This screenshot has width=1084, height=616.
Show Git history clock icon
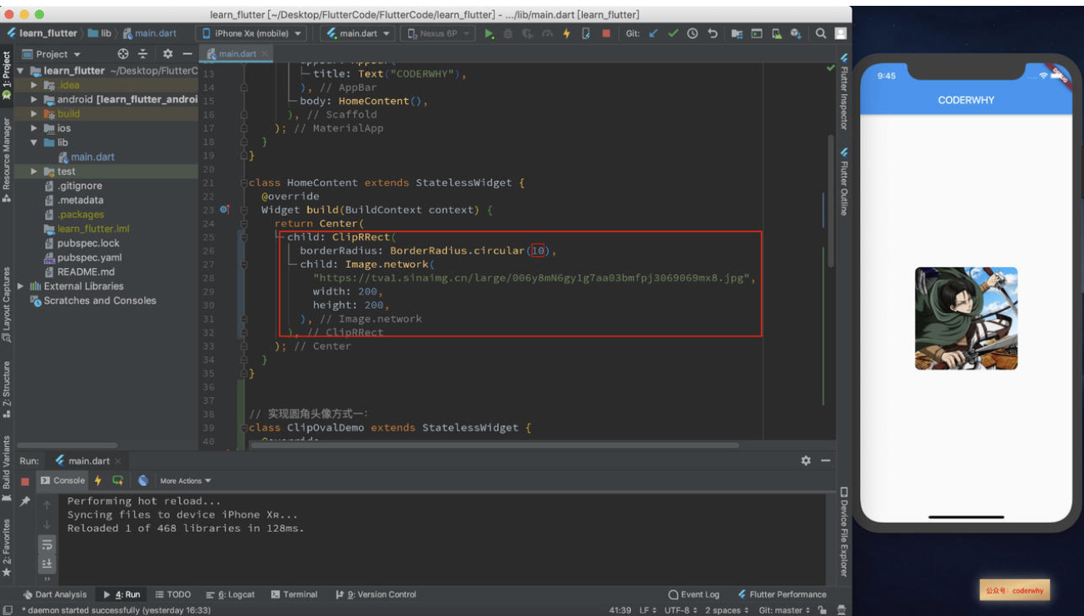[692, 33]
